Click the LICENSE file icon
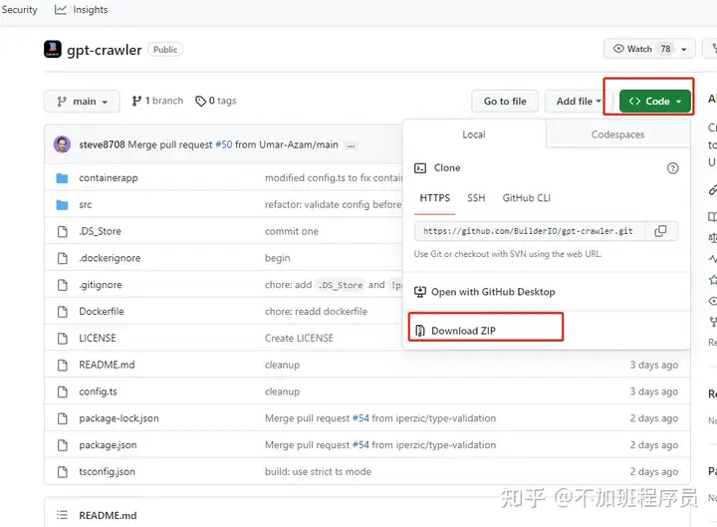This screenshot has width=717, height=527. [62, 338]
